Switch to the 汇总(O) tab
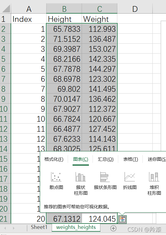This screenshot has height=235, width=166. 106,159
